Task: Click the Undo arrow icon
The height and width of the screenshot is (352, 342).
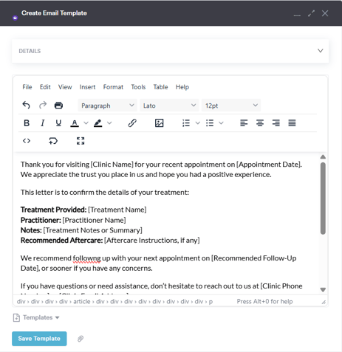Action: coord(26,106)
